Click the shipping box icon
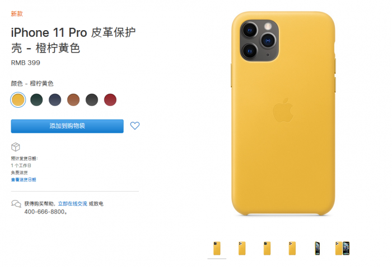Screen dimensions: 392x267 (16, 147)
